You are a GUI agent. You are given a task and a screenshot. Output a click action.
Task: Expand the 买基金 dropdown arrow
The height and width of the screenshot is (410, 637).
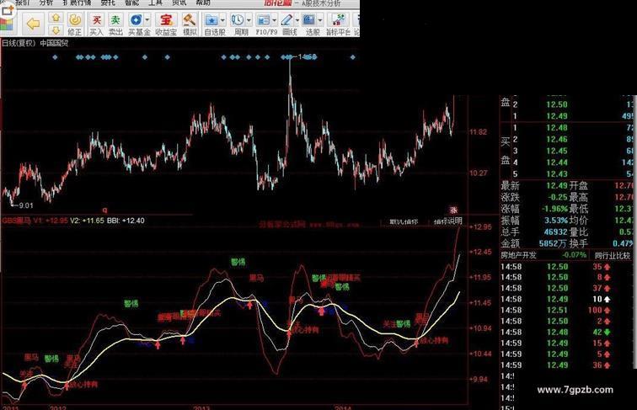[x=147, y=19]
